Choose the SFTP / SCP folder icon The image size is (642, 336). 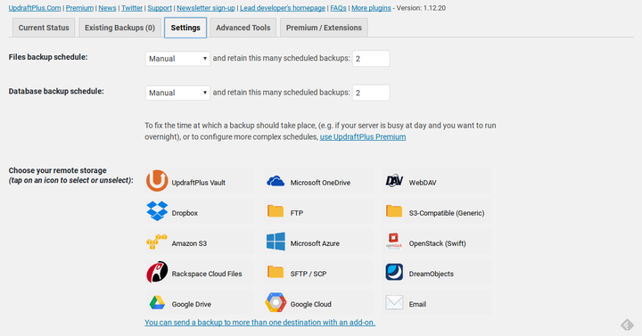[276, 272]
